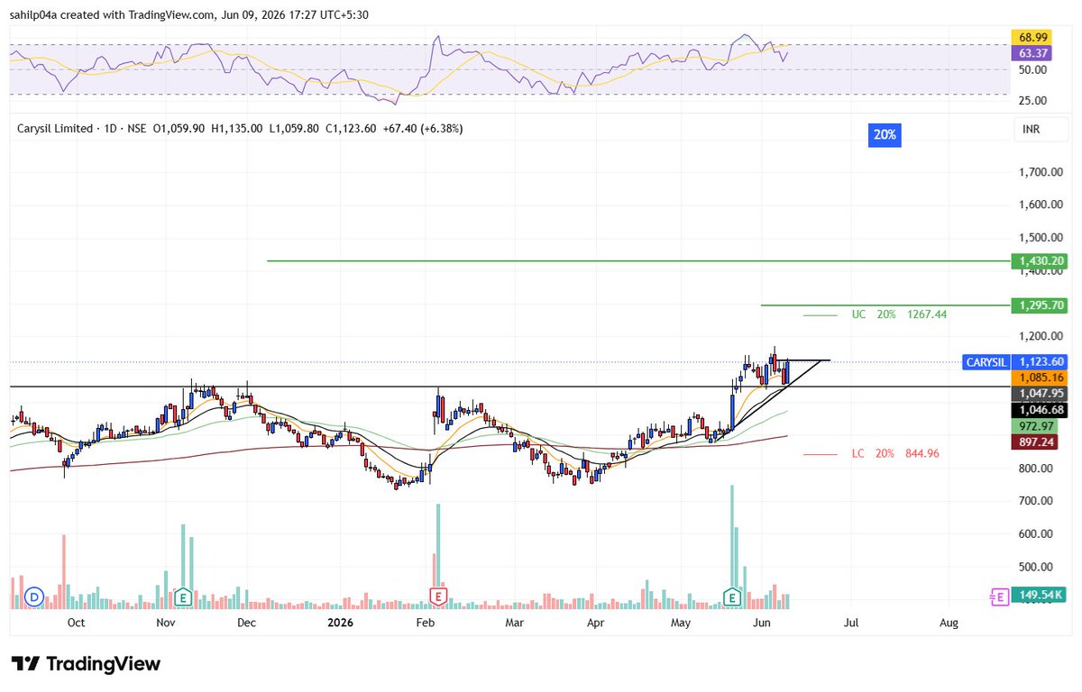Screen dimensions: 1082x692
Task: Click the dividend 'D' marker near October
Action: (x=35, y=596)
